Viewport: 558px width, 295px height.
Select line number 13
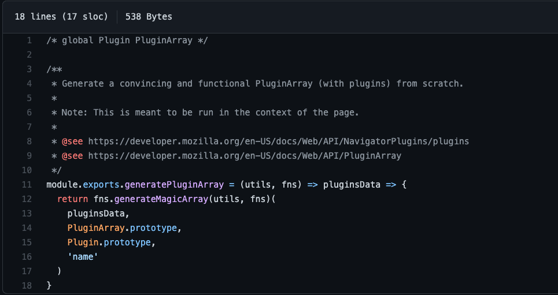coord(27,214)
